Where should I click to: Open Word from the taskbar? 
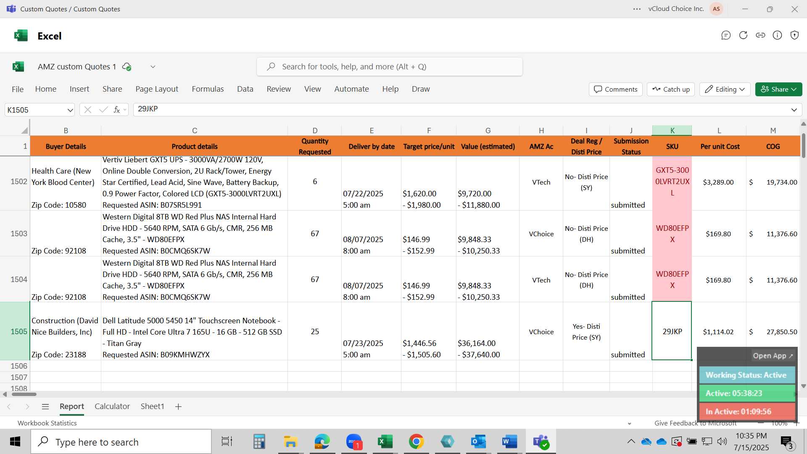509,441
